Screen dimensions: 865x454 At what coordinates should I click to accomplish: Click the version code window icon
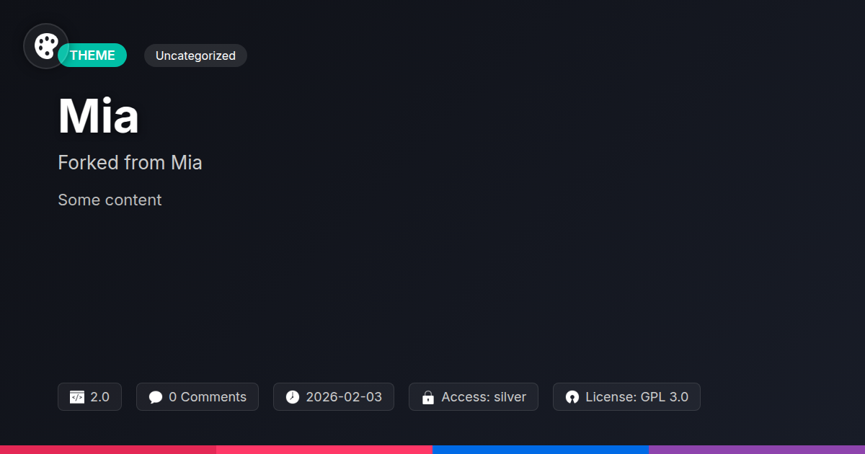coord(77,397)
